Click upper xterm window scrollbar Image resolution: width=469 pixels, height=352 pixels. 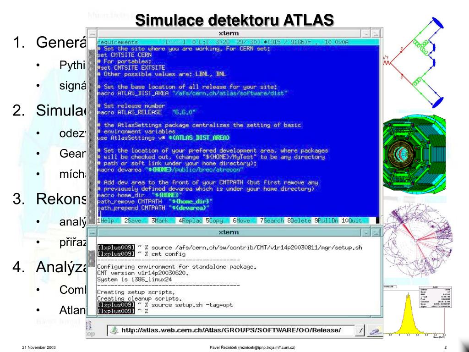[93, 131]
